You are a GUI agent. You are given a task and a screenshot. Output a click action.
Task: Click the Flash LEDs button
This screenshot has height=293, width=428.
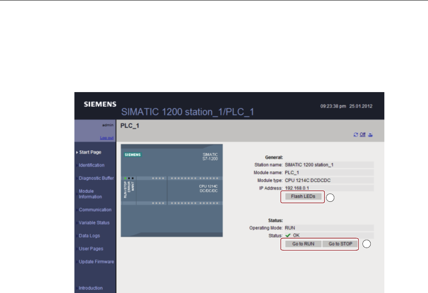[x=303, y=197]
